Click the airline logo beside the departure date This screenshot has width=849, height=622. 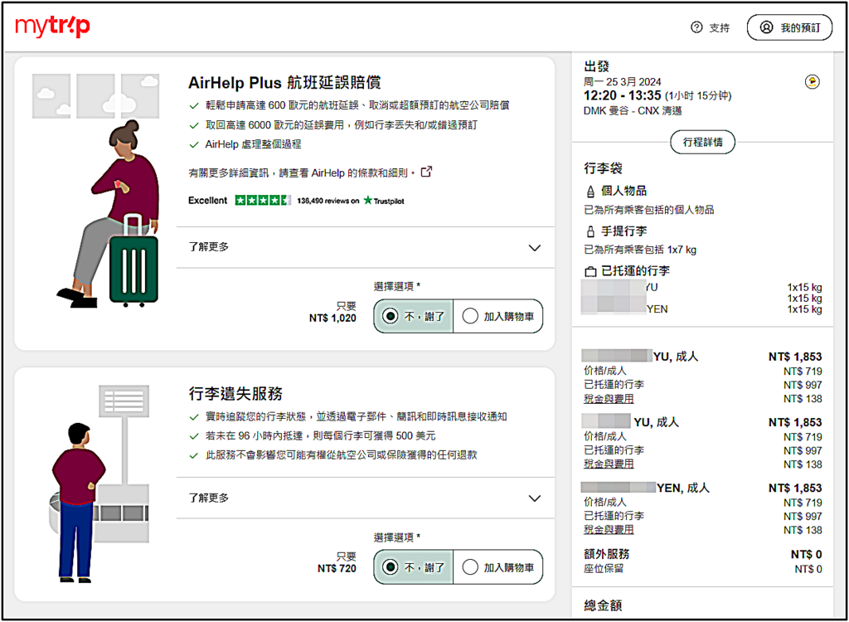813,82
